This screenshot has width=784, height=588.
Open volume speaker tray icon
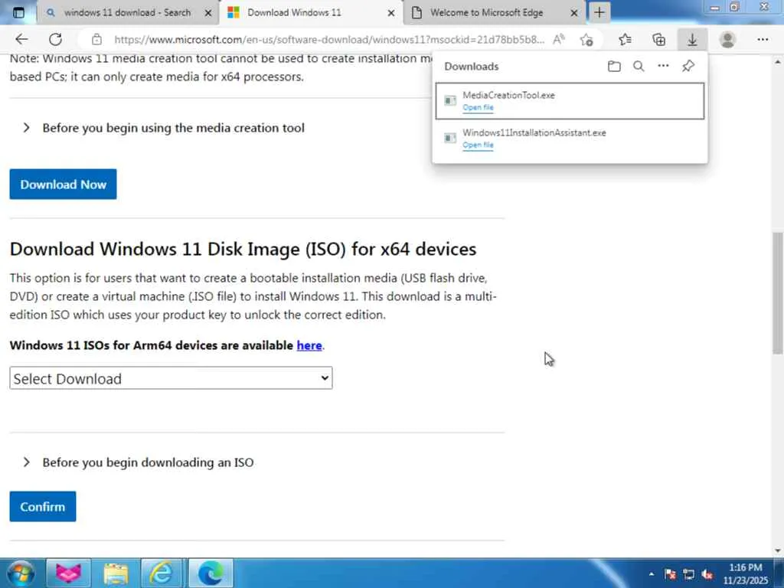[707, 574]
